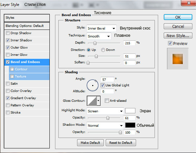Enable the Drop Shadow checkbox
Screen dimensions: 196x153
(x=8, y=33)
